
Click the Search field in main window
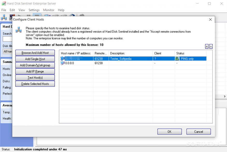(x=7, y=39)
